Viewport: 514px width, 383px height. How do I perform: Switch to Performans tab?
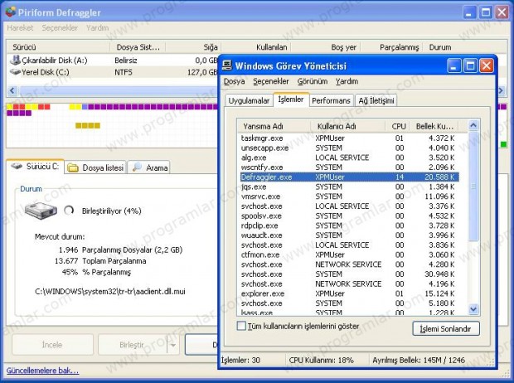331,100
